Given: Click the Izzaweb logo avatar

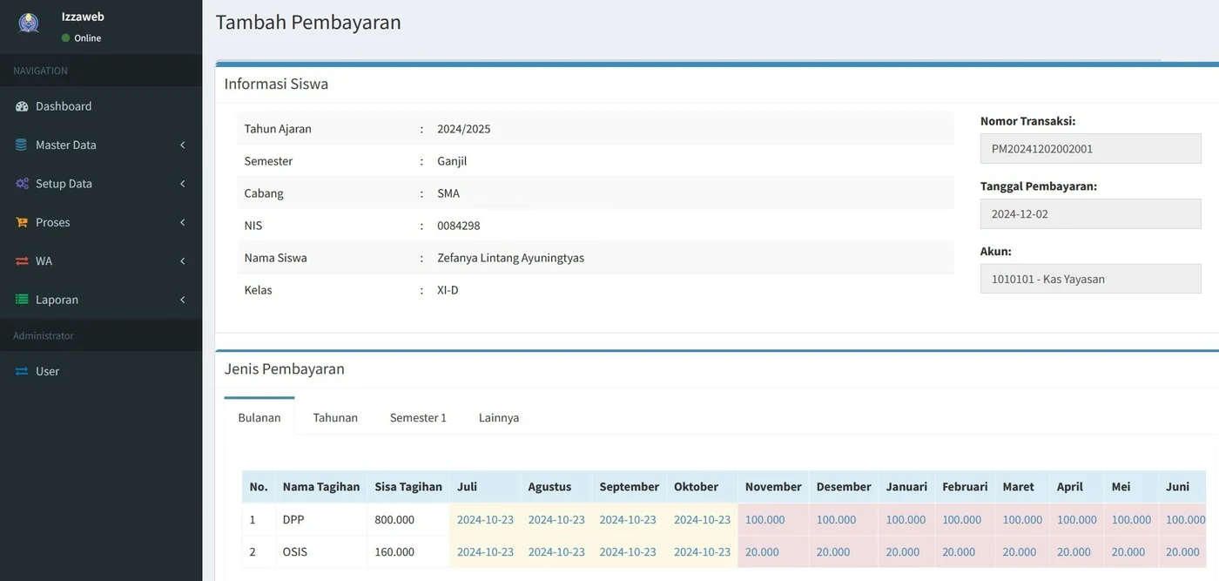Looking at the screenshot, I should 29,23.
